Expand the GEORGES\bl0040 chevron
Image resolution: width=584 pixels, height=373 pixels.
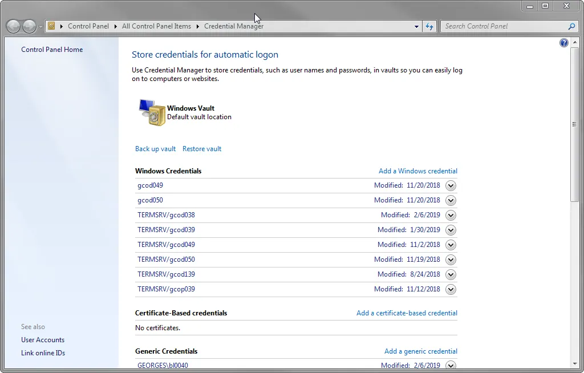(451, 365)
